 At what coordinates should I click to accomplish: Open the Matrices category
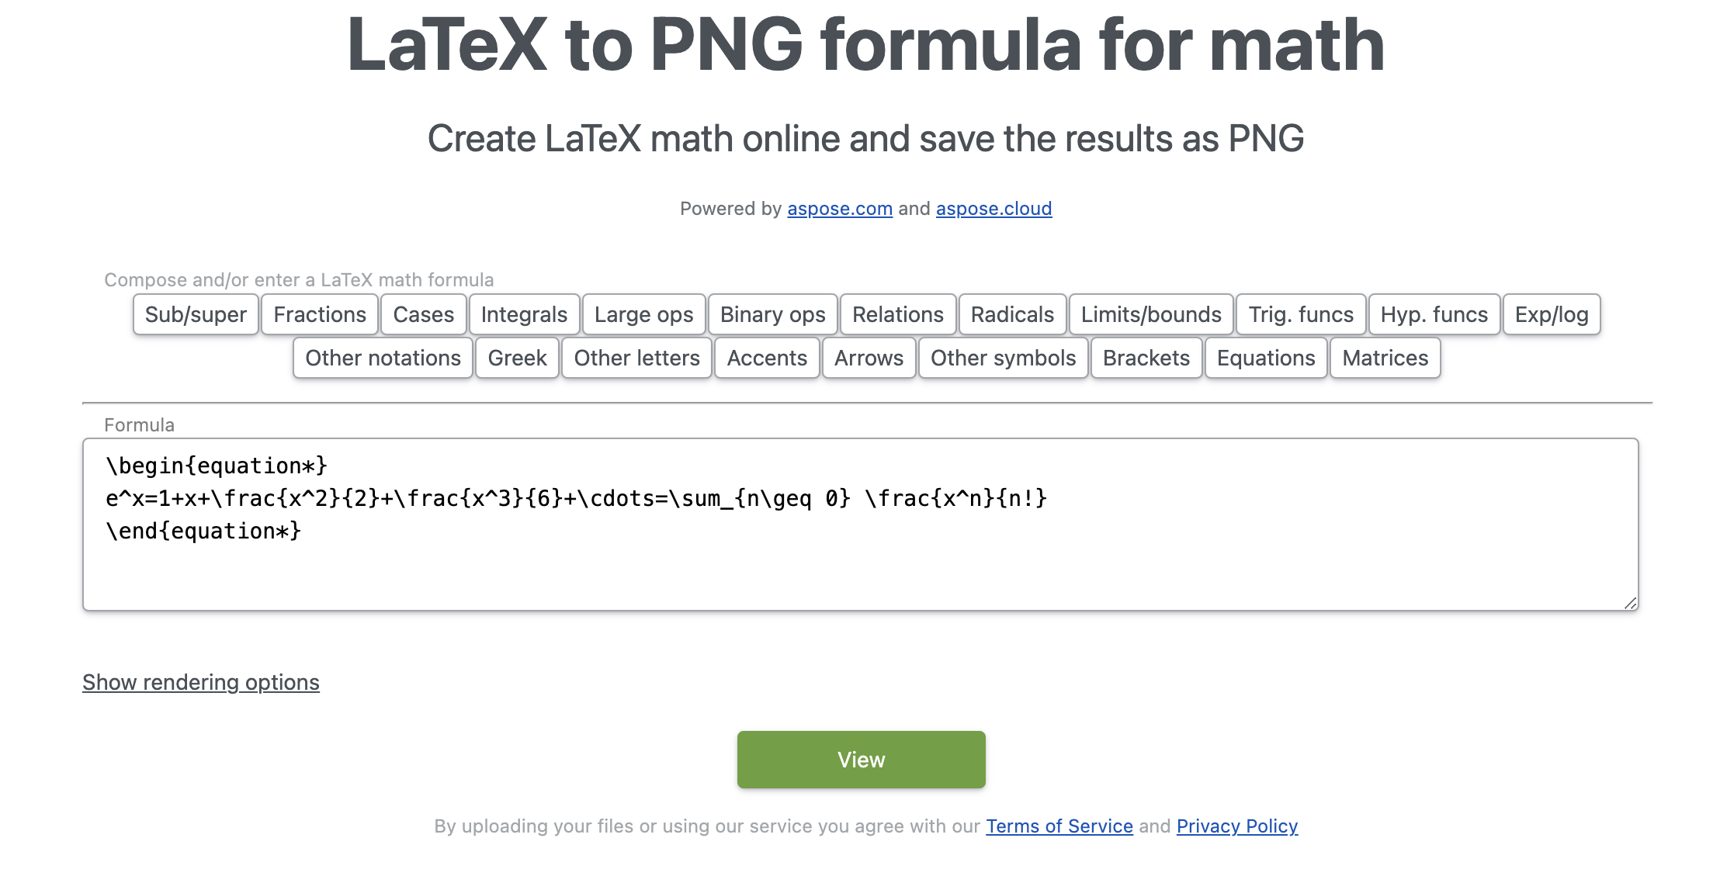pyautogui.click(x=1385, y=358)
